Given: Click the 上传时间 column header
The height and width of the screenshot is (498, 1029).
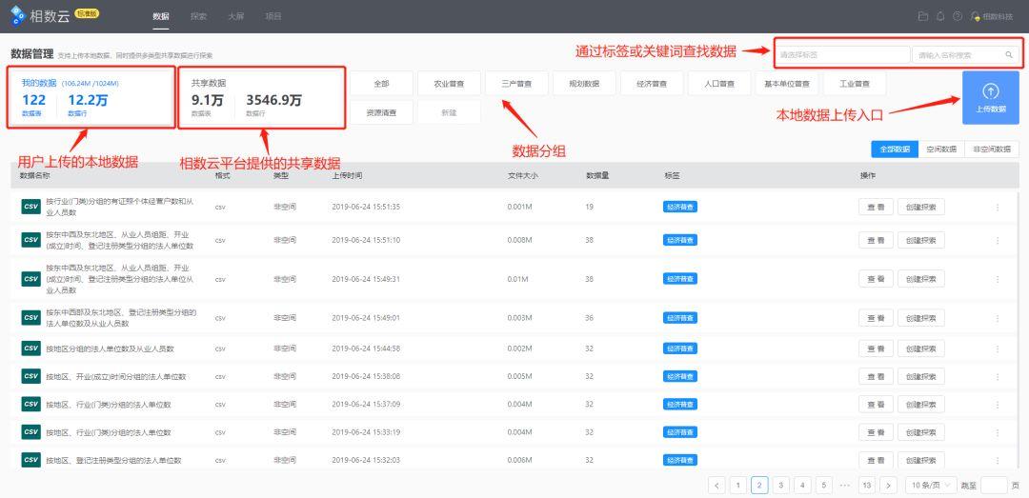Looking at the screenshot, I should 347,176.
